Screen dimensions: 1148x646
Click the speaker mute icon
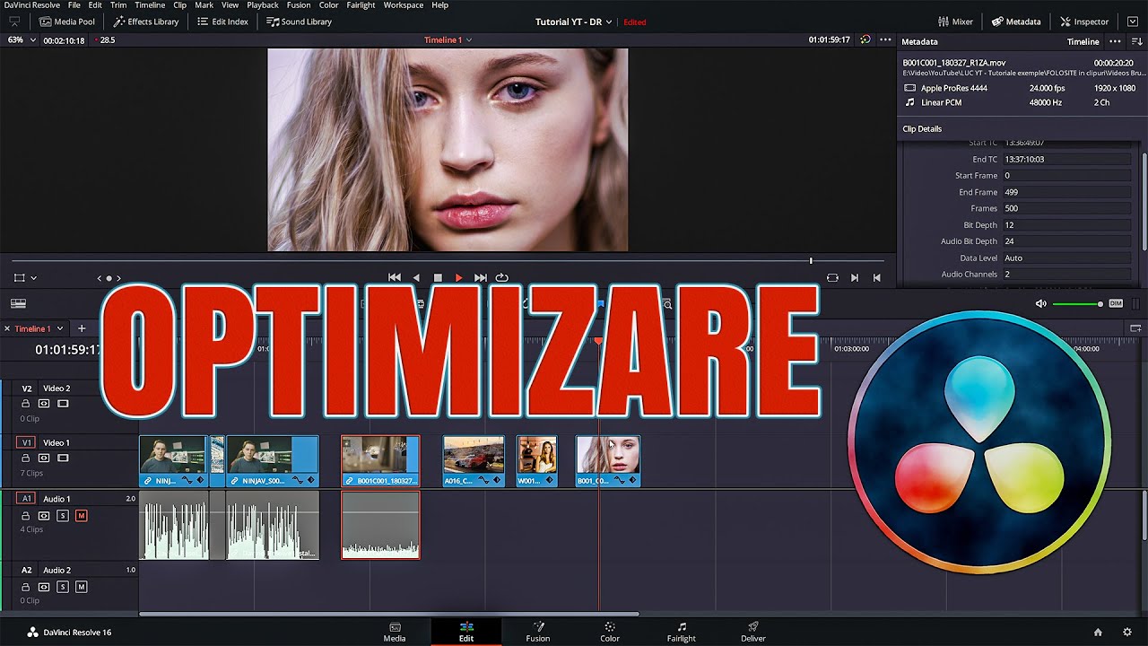[x=1040, y=304]
